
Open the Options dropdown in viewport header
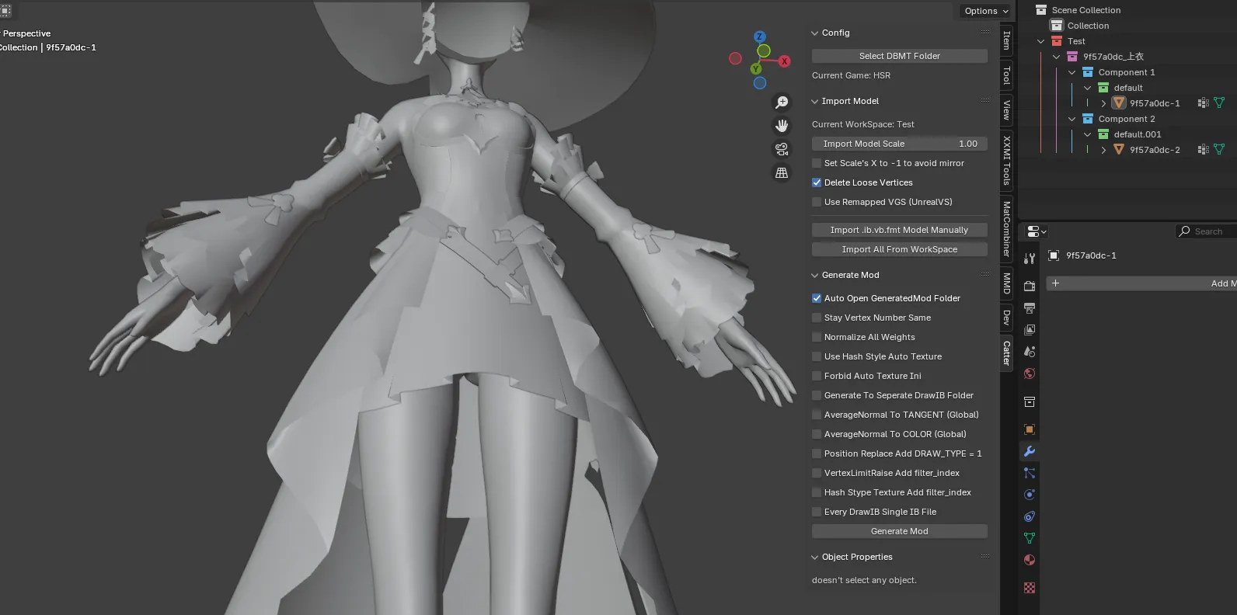click(x=986, y=11)
